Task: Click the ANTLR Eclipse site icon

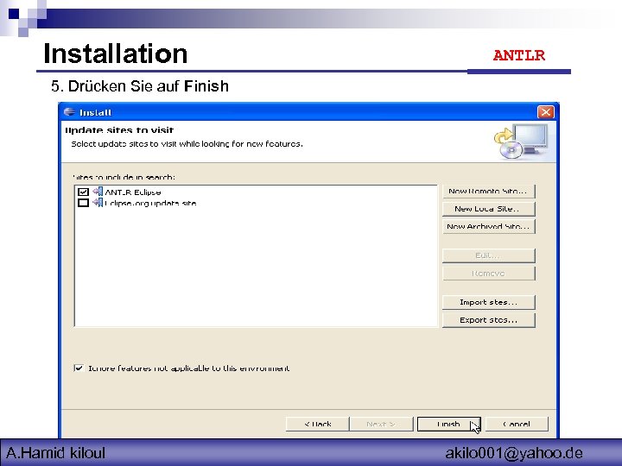Action: [98, 192]
